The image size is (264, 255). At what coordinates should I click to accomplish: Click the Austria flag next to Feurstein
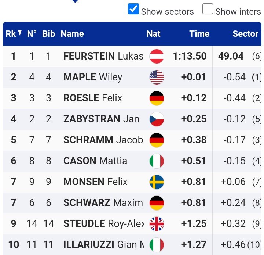coord(157,56)
